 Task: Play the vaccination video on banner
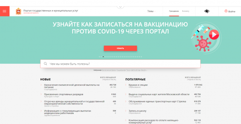coord(214,35)
